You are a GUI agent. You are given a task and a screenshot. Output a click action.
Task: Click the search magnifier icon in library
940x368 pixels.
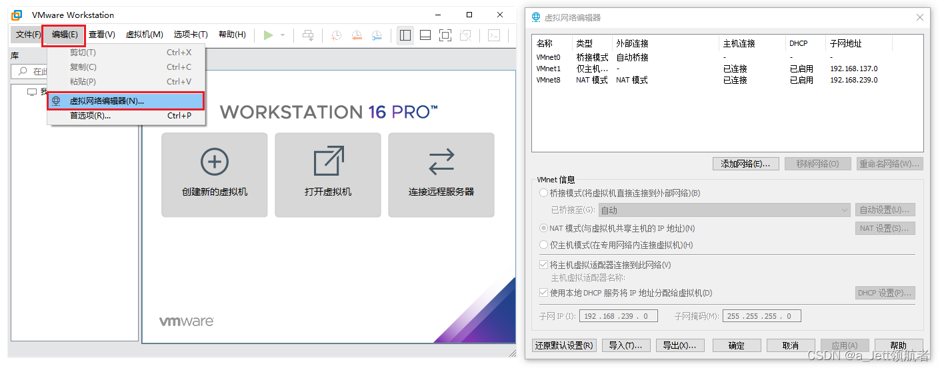coord(23,71)
